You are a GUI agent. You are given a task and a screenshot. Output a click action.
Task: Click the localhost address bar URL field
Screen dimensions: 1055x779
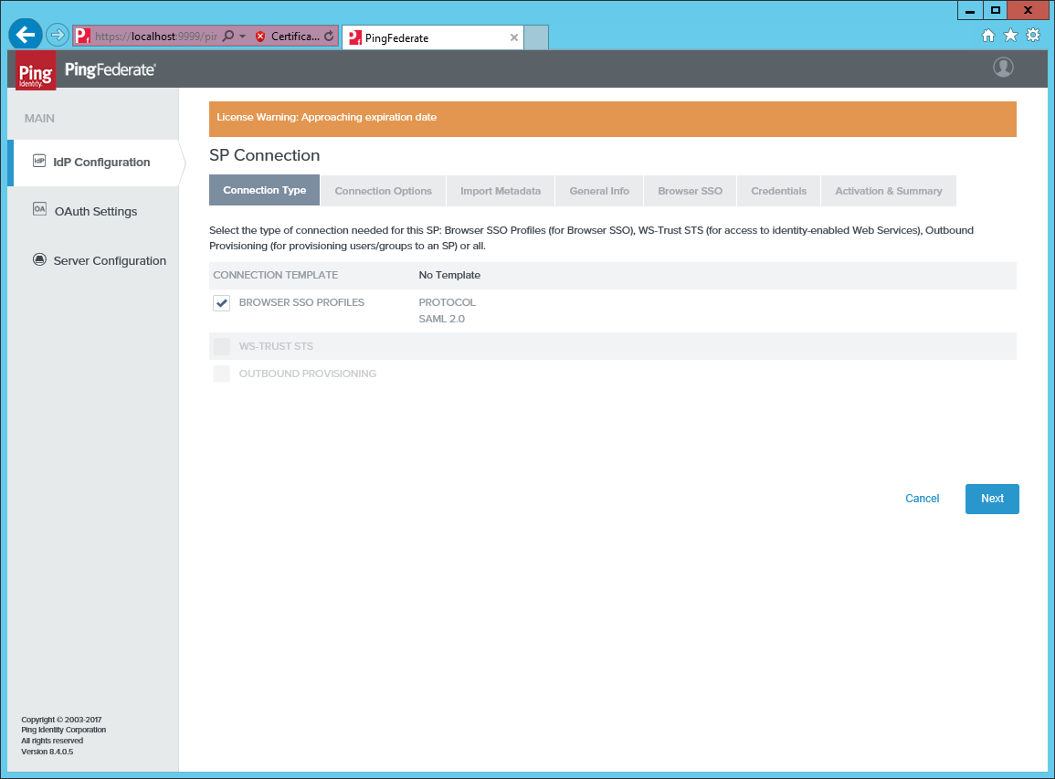[x=156, y=37]
